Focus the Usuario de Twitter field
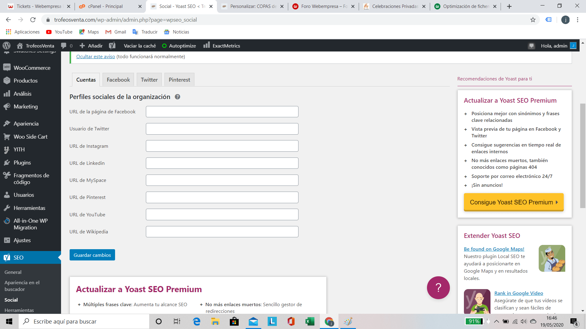Screen dimensions: 586x329 point(222,129)
